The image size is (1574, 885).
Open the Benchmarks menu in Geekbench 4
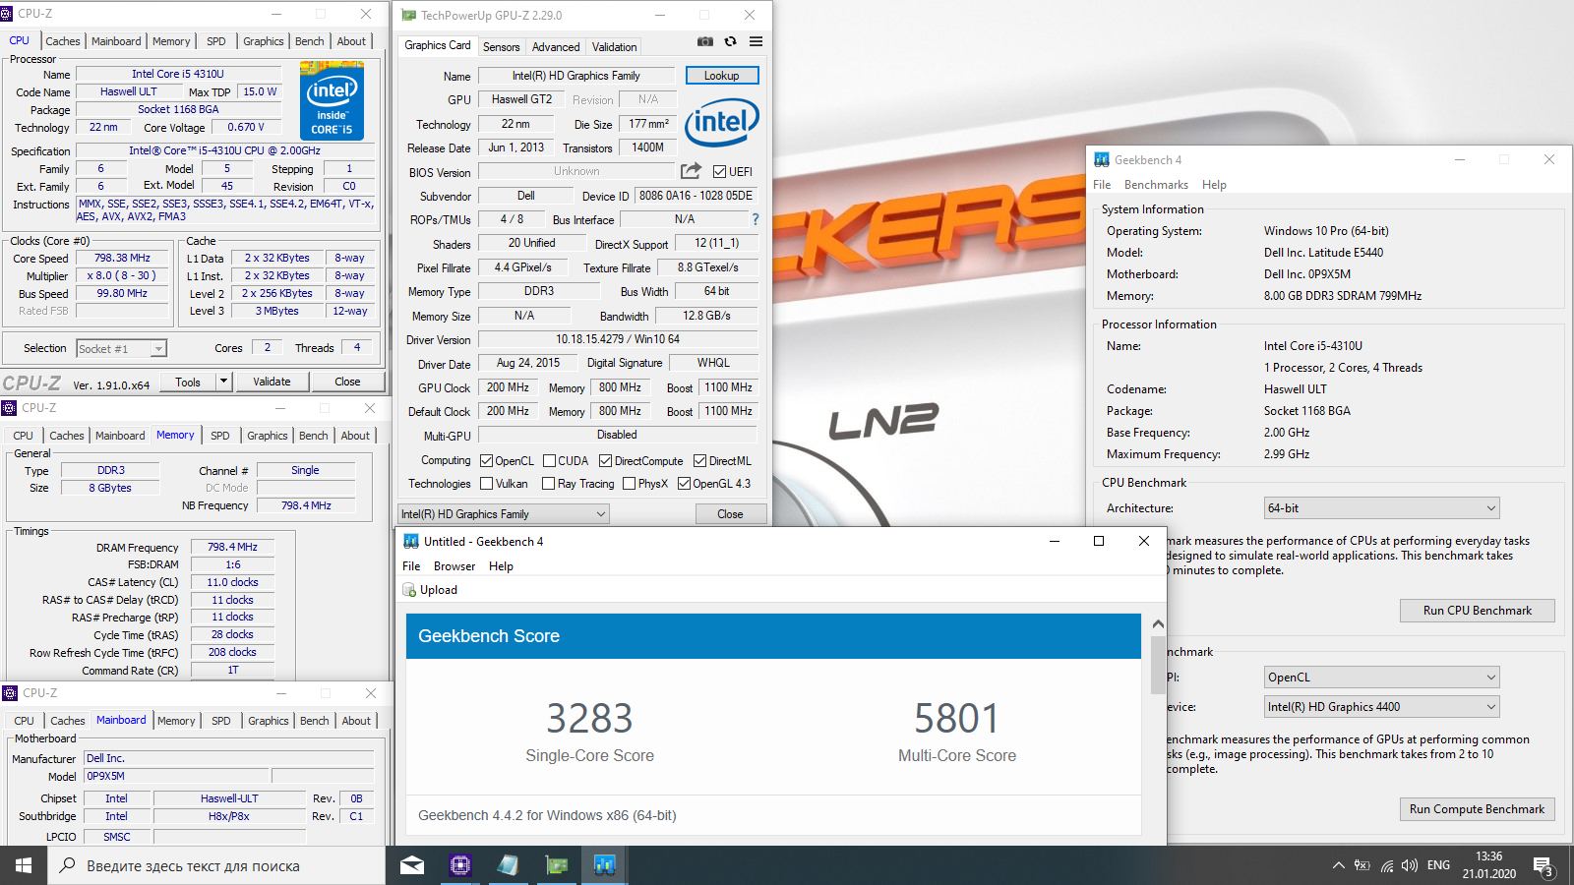(1156, 185)
